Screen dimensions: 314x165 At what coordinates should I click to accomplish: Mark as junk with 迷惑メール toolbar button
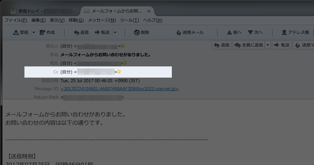pyautogui.click(x=190, y=33)
